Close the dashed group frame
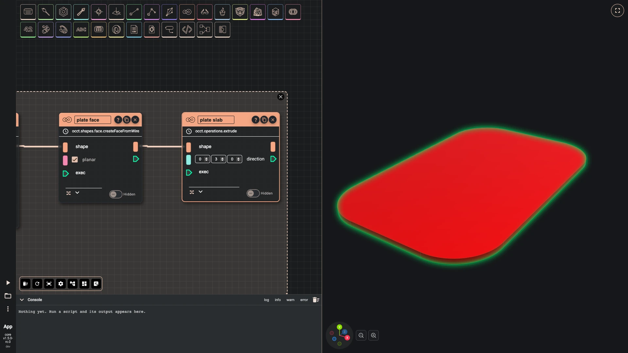The width and height of the screenshot is (628, 353). click(281, 97)
